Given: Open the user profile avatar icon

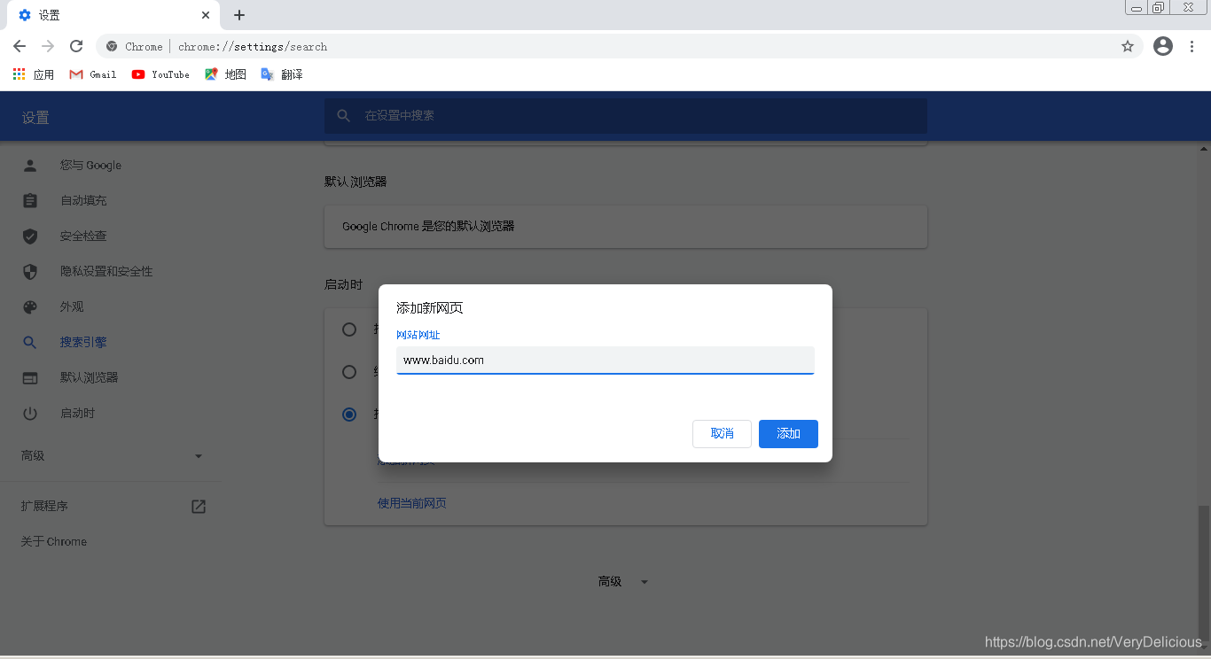Looking at the screenshot, I should coord(1163,46).
